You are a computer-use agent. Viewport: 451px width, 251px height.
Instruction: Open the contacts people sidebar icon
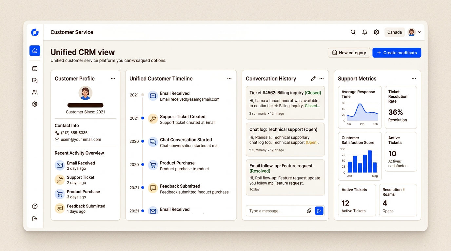pos(35,92)
